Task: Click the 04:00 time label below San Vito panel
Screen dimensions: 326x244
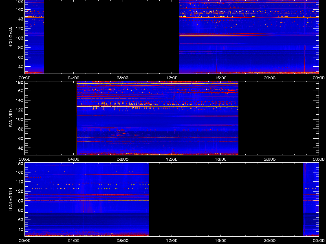Action: tap(74, 159)
